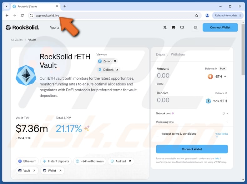Open the Vault external link chip
247x184 pixels.
pyautogui.click(x=27, y=171)
